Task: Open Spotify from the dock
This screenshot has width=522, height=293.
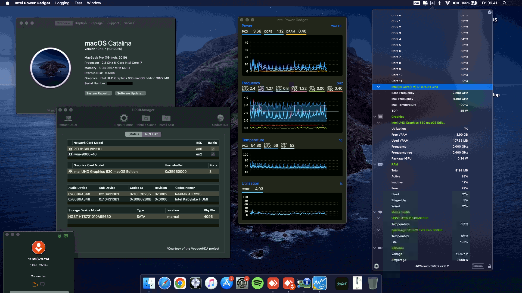Action: (257, 283)
